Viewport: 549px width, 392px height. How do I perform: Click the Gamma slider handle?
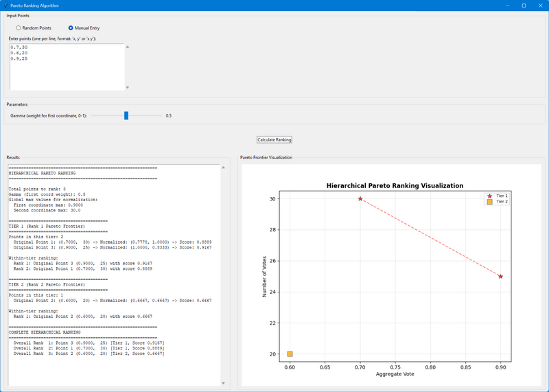click(x=126, y=115)
